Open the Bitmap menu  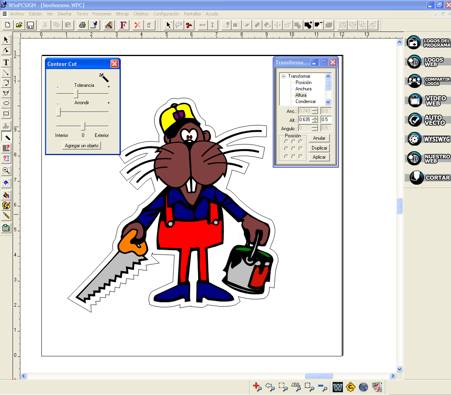tap(122, 14)
